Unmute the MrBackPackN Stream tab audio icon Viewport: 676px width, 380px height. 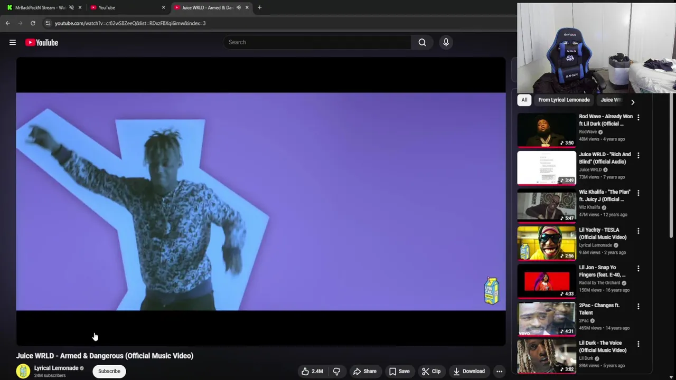coord(71,7)
